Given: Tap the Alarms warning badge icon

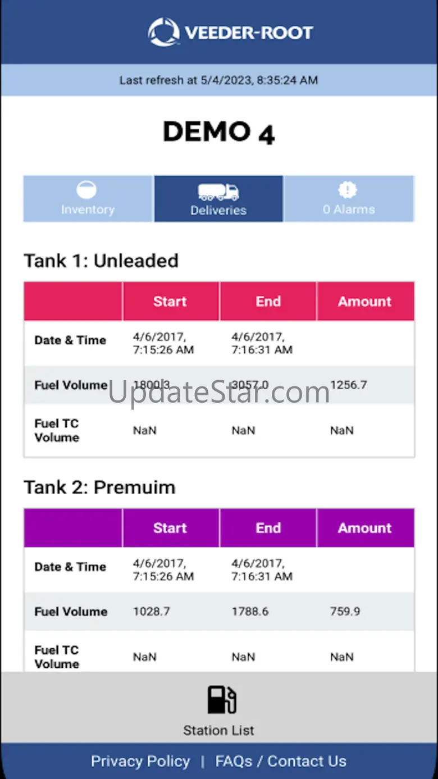Looking at the screenshot, I should click(x=348, y=190).
